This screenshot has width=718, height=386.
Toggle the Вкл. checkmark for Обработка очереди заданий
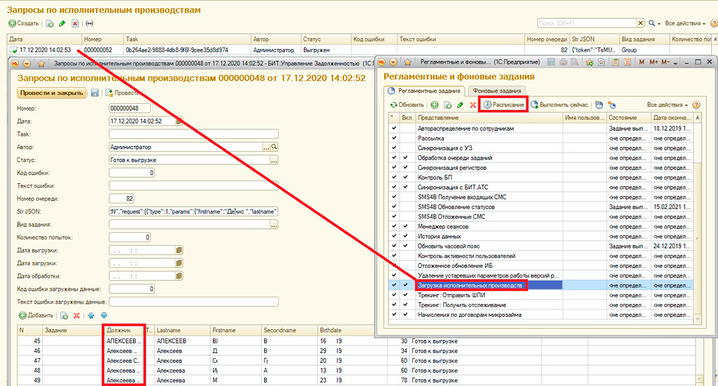tap(406, 158)
